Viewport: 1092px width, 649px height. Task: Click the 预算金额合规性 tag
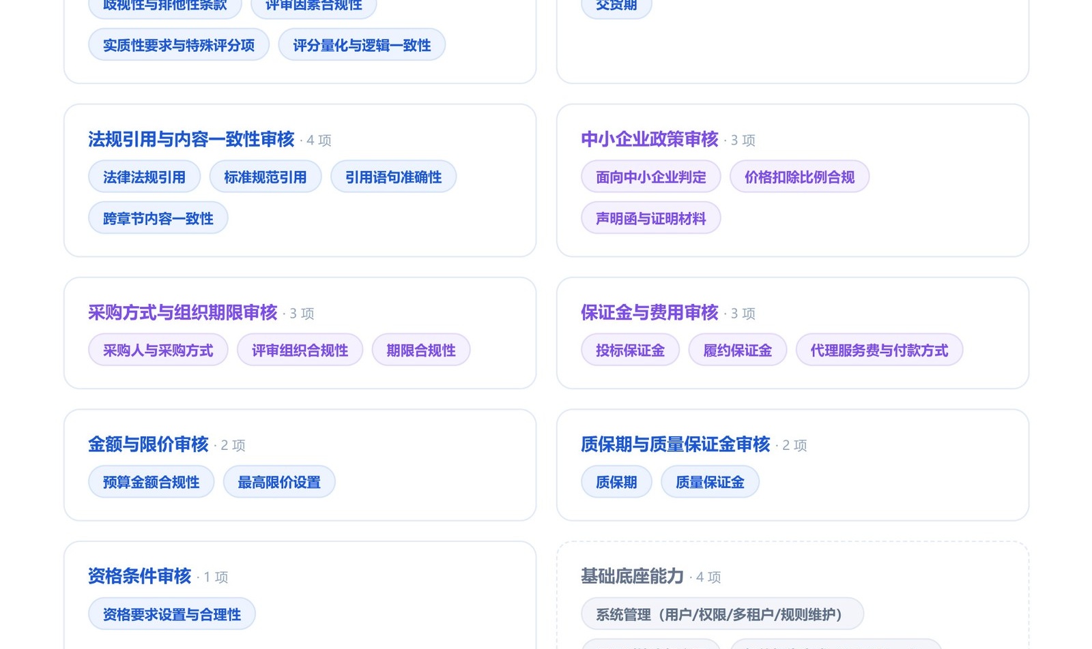point(152,482)
